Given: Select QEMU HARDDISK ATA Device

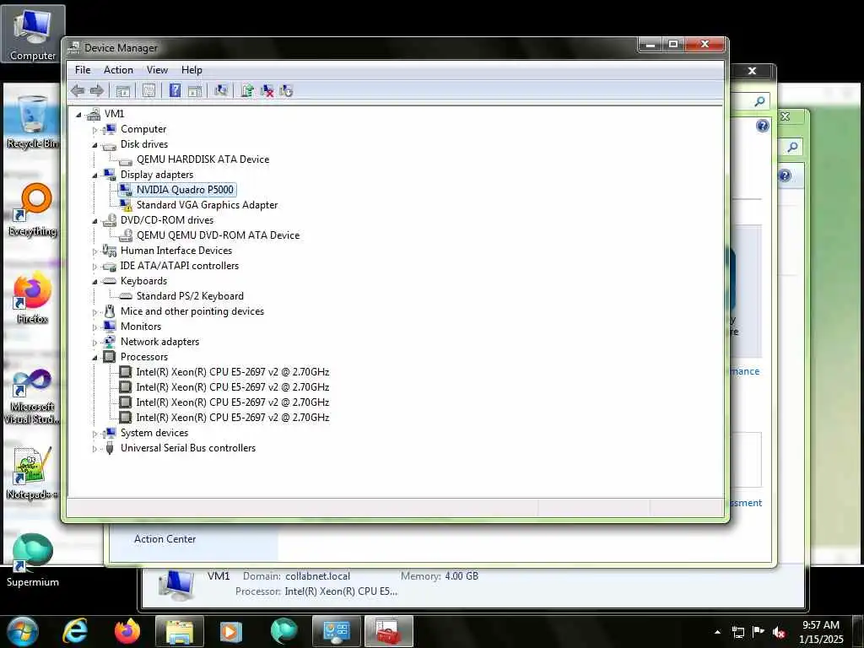Looking at the screenshot, I should 202,159.
